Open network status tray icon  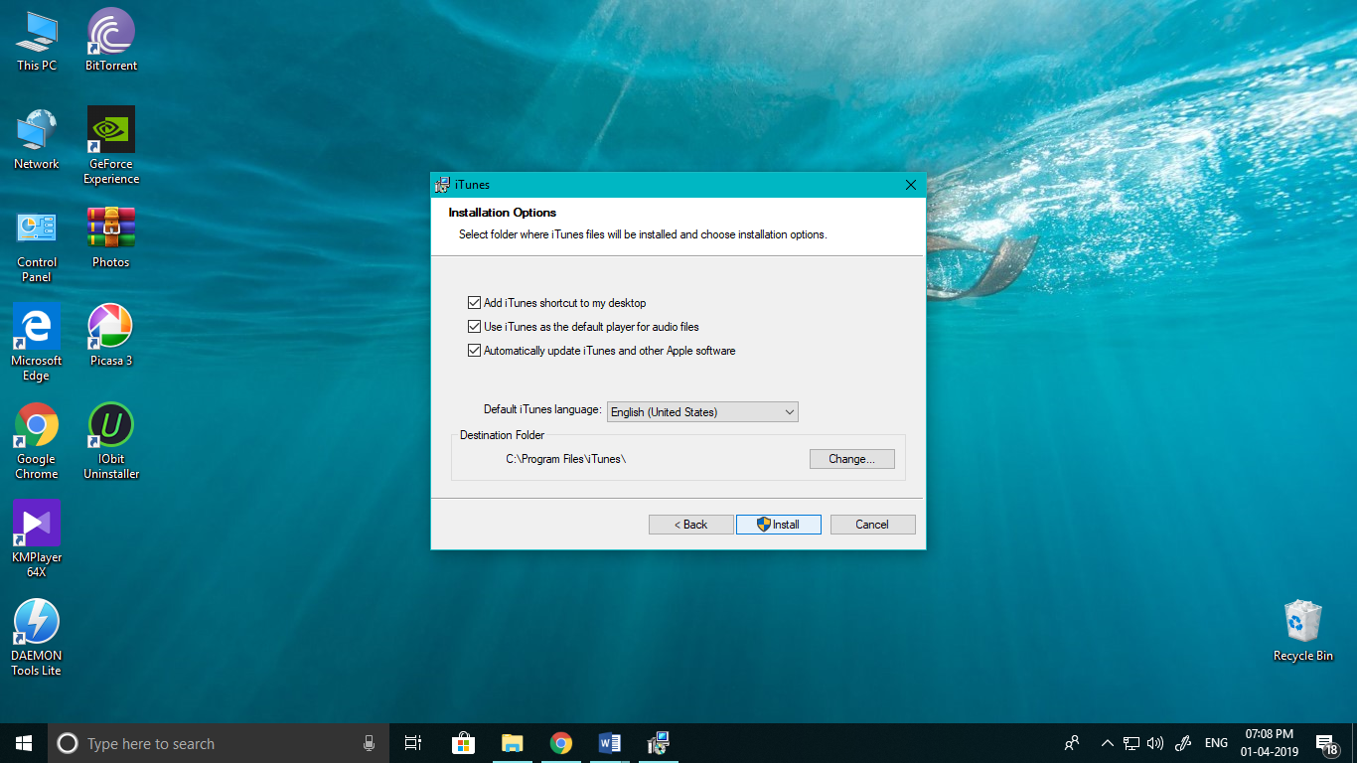(1131, 743)
